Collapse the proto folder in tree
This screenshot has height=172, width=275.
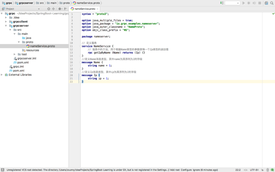[18, 42]
